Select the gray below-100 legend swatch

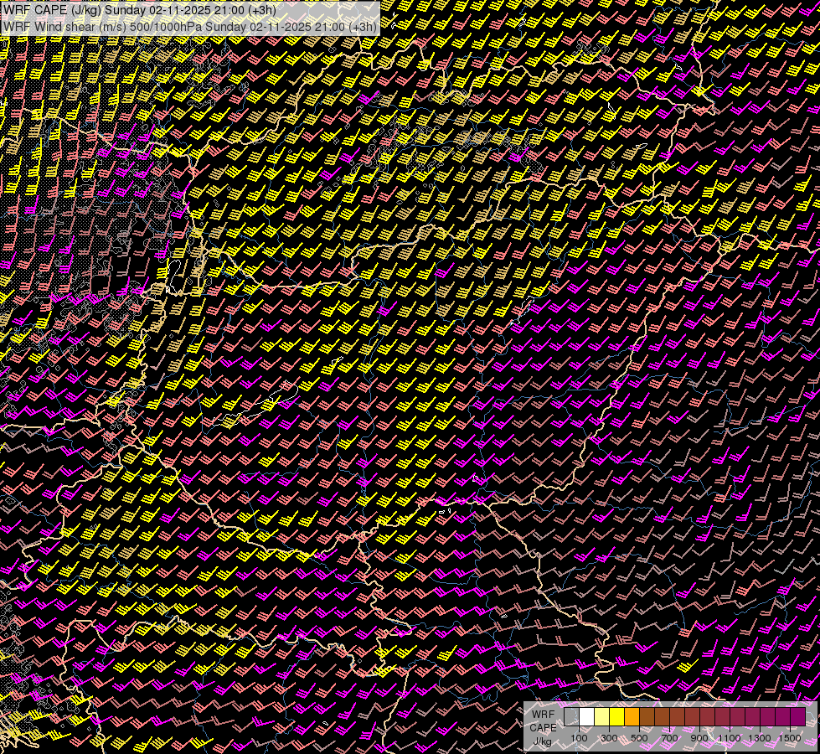(x=571, y=716)
